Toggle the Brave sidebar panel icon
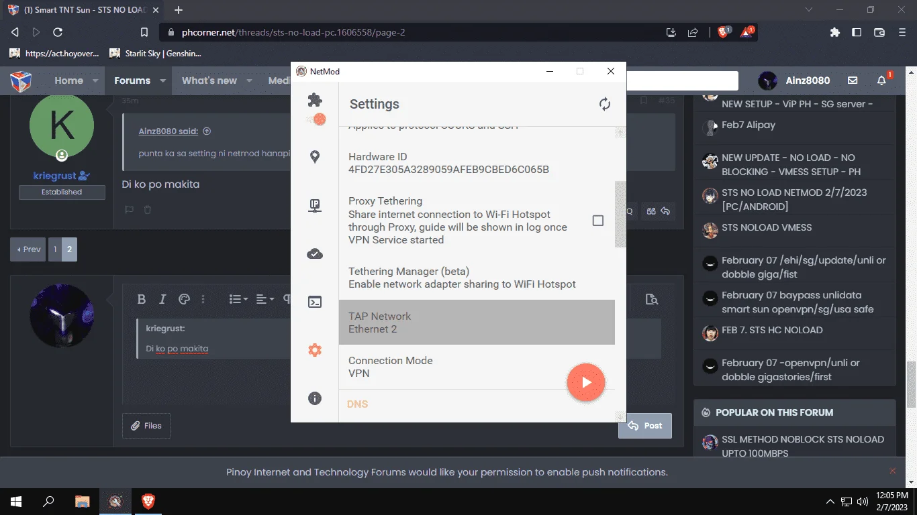This screenshot has height=515, width=917. tap(857, 32)
